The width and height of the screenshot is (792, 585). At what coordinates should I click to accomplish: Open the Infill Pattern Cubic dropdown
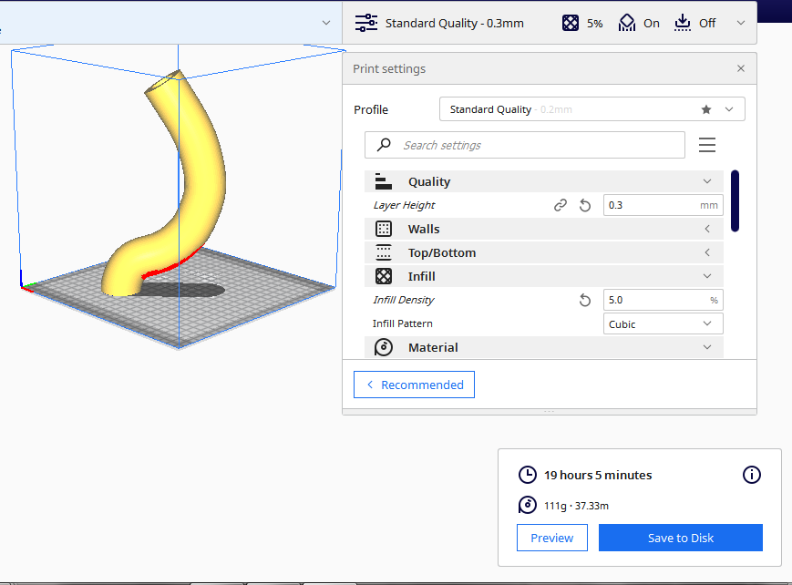click(663, 323)
